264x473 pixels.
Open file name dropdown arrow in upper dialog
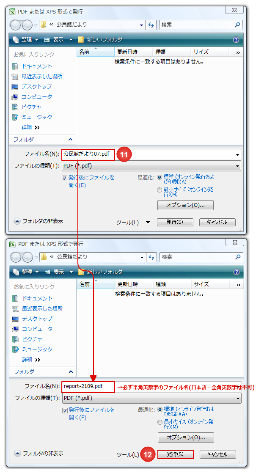[237, 155]
